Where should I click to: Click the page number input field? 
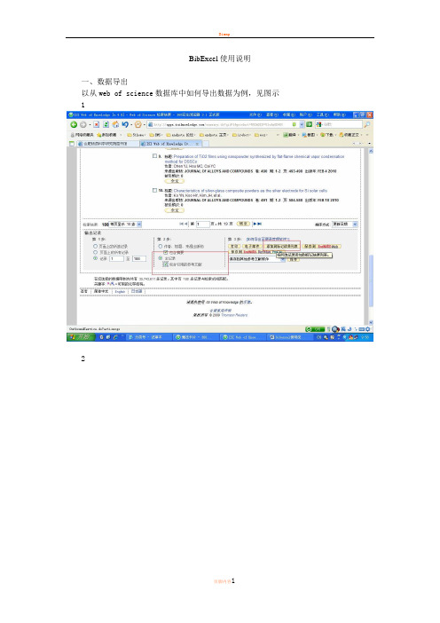pyautogui.click(x=202, y=225)
